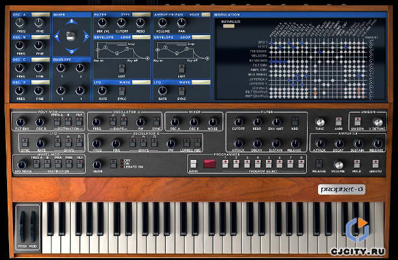
Task: Click the amplifier envelope loop graph
Action: 182,51
